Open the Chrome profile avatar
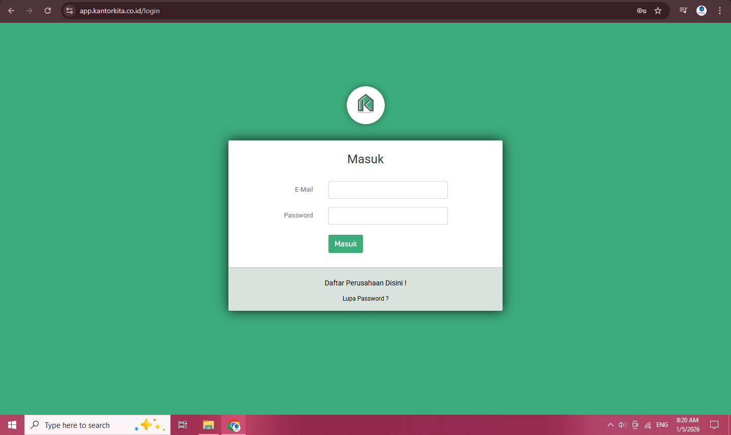731x435 pixels. coord(702,11)
